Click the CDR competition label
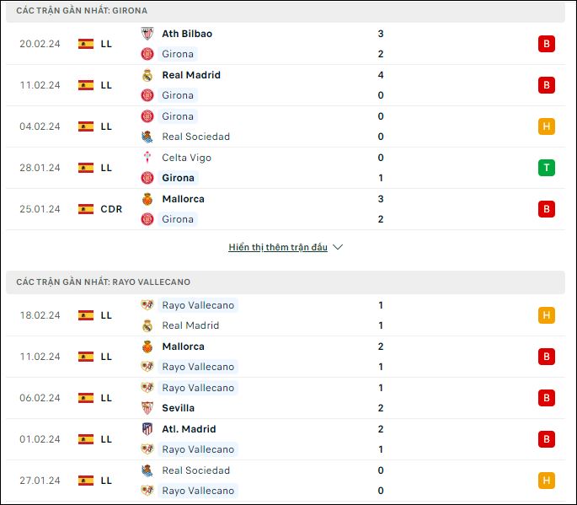This screenshot has width=577, height=505. pos(111,209)
